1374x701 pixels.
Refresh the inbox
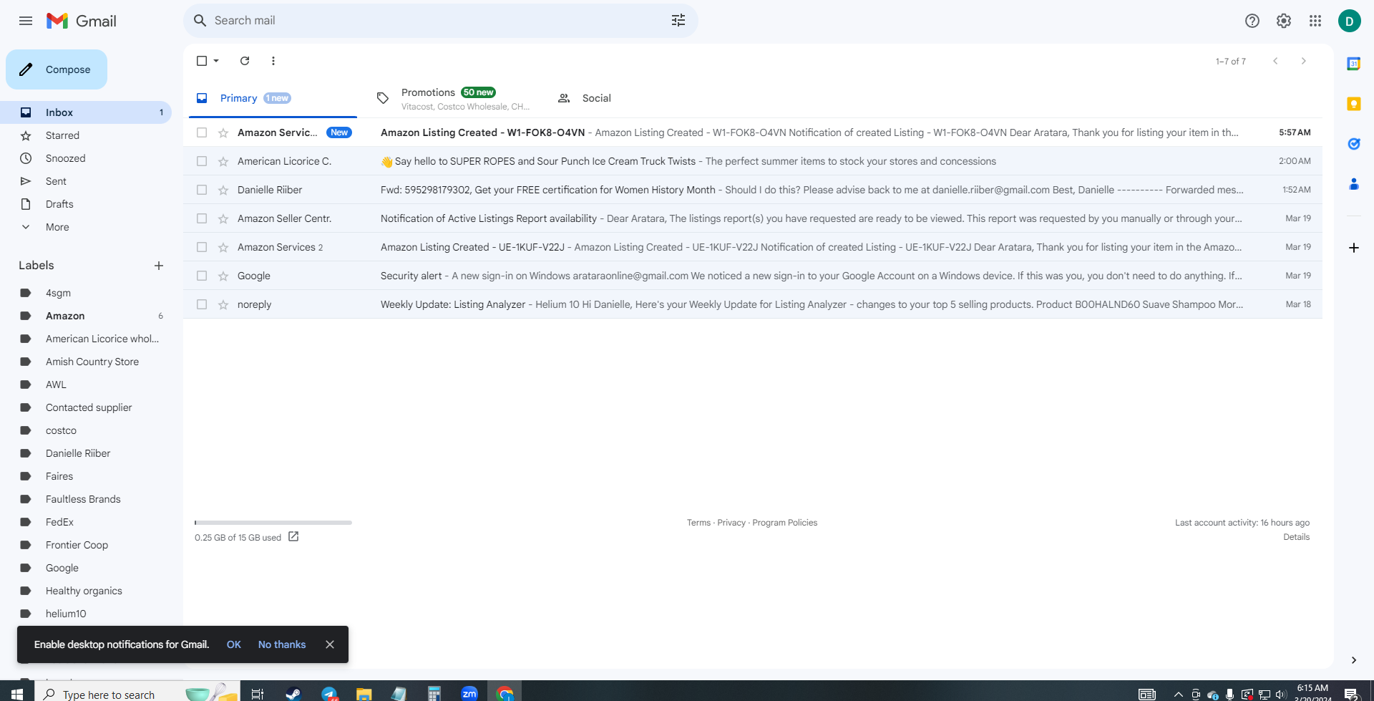(x=245, y=61)
